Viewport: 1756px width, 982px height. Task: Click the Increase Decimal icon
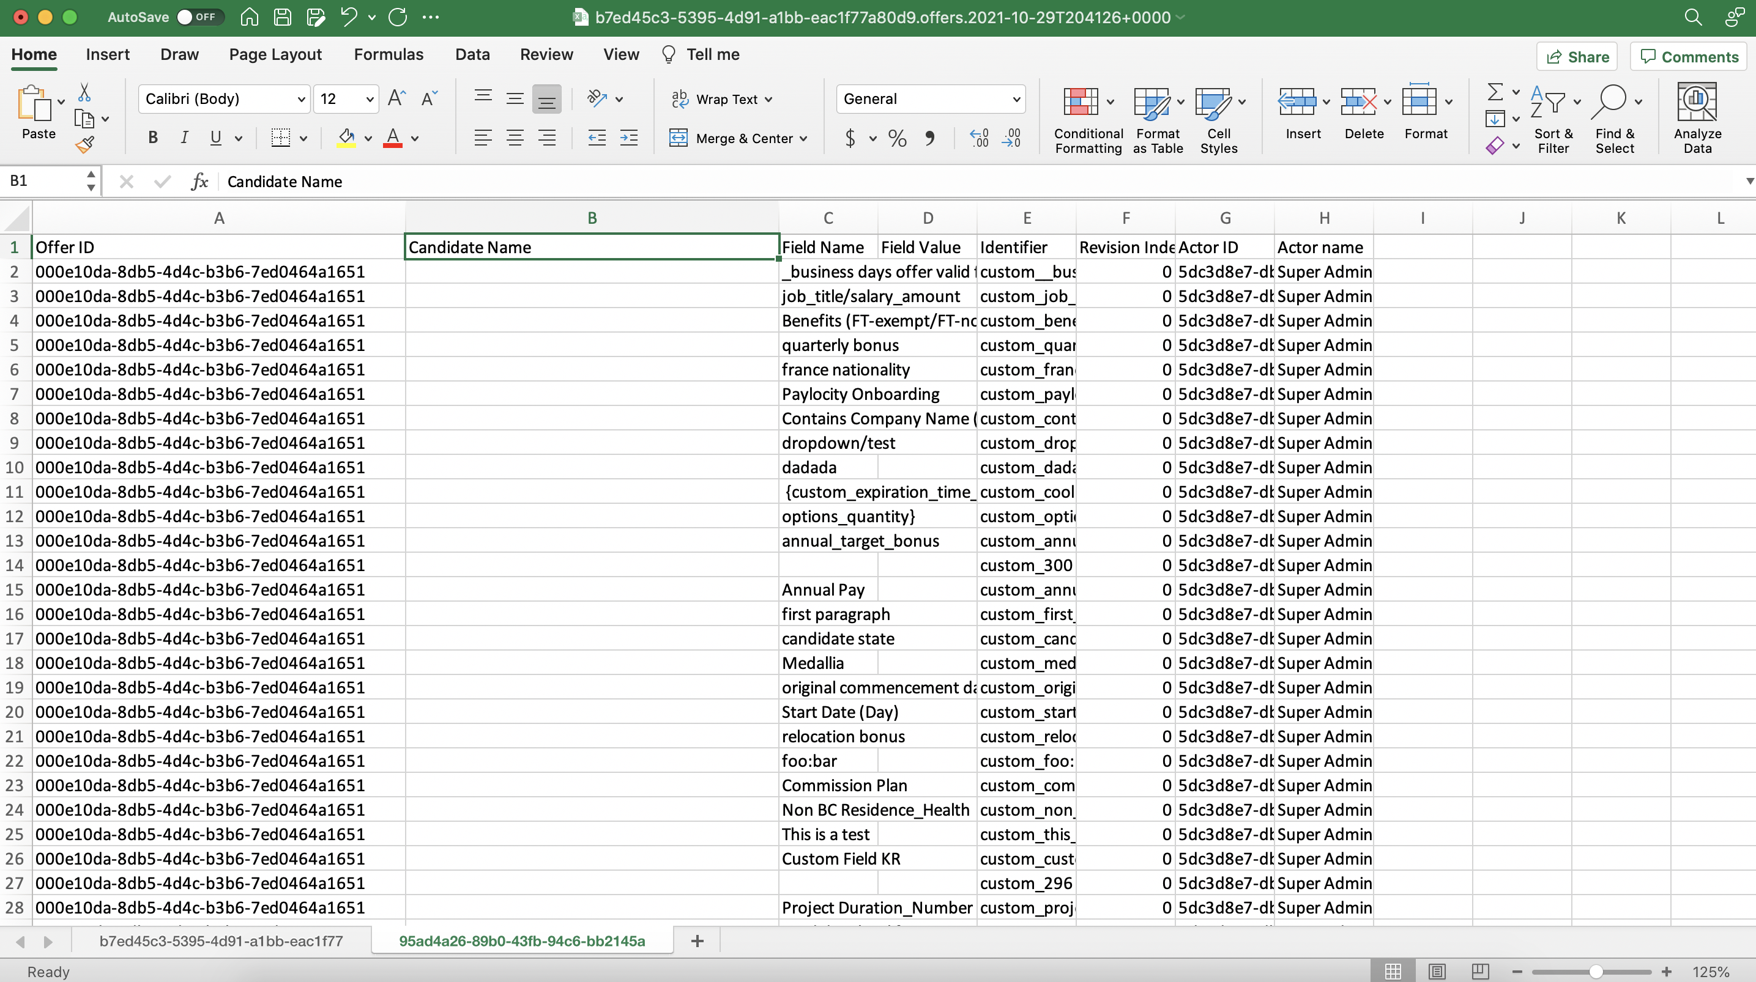click(979, 138)
